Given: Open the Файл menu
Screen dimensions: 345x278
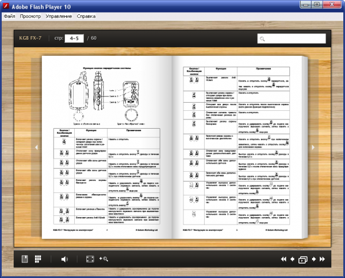Looking at the screenshot, I should pos(9,16).
